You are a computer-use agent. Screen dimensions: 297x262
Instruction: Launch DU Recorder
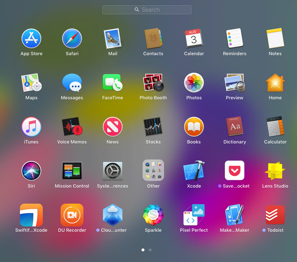coord(72,215)
